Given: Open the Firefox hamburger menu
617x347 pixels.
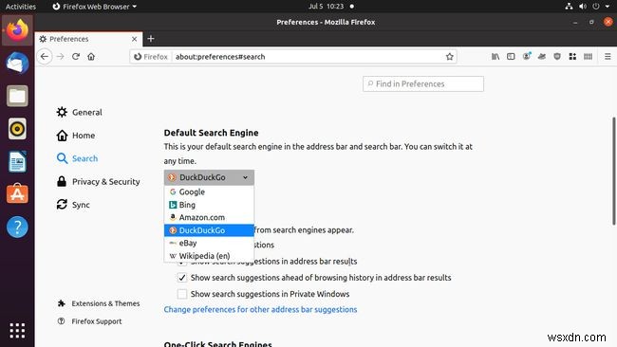Looking at the screenshot, I should click(608, 57).
